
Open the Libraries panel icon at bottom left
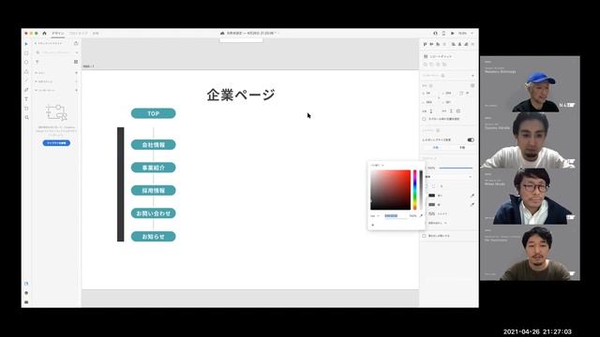tap(26, 284)
